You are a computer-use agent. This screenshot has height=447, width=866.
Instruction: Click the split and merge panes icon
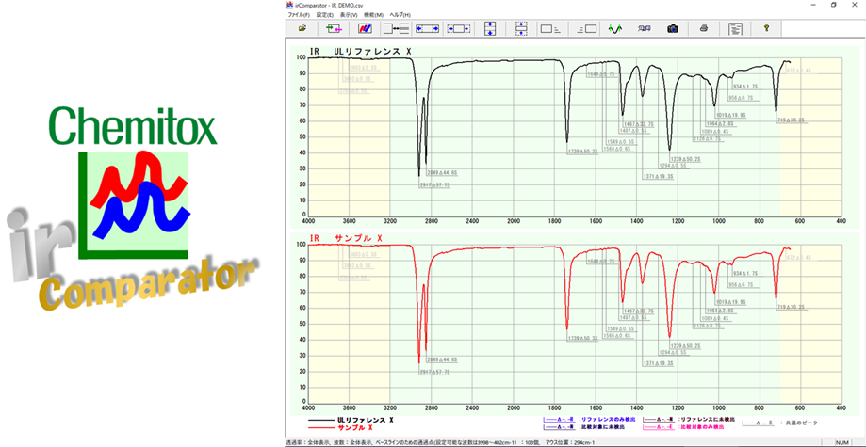[x=397, y=28]
